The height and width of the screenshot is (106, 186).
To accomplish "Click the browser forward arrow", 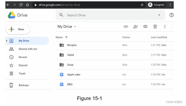I will coord(14,5).
